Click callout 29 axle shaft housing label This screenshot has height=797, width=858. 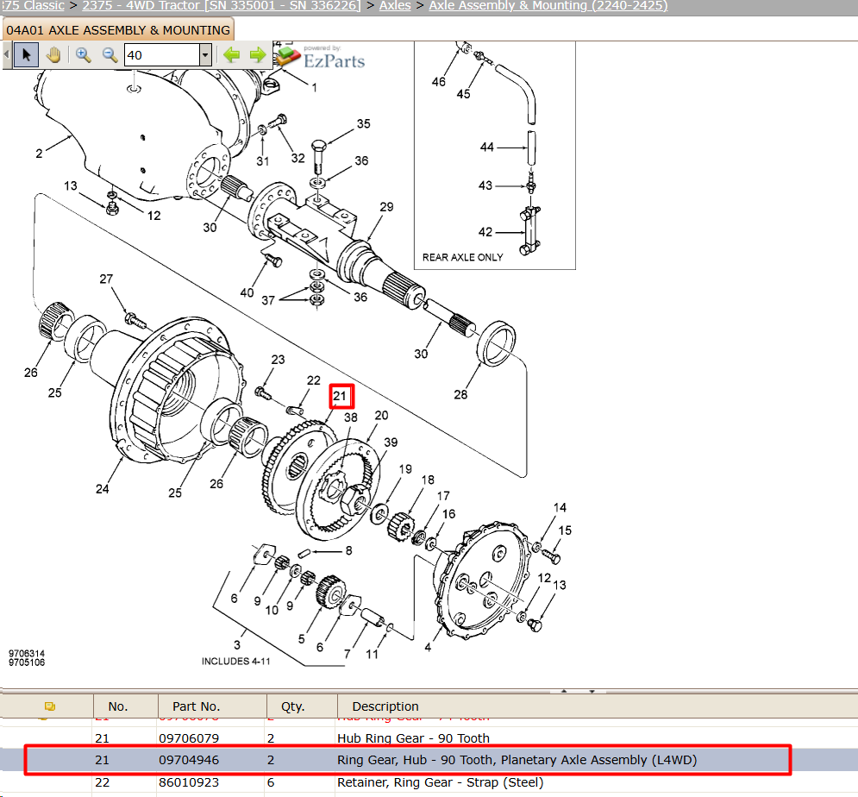click(x=386, y=207)
